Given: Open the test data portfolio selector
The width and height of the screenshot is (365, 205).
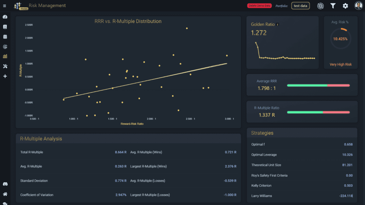Looking at the screenshot, I should (300, 6).
